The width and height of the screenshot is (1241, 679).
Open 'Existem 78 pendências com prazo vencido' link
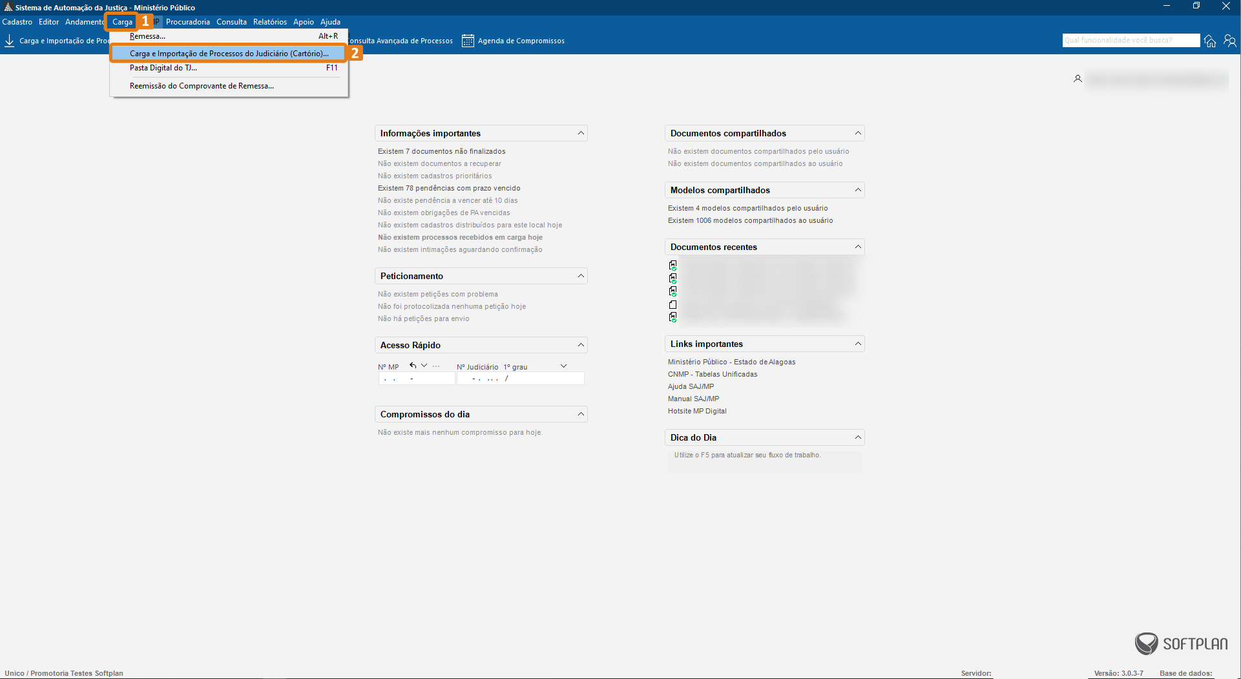(x=449, y=188)
